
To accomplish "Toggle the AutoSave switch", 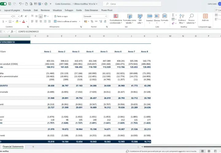I will coord(3,4).
